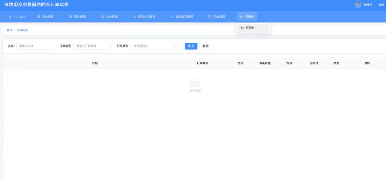Image resolution: width=386 pixels, height=180 pixels.
Task: Click the 可视化 tab in the navigation bar
Action: tap(247, 17)
